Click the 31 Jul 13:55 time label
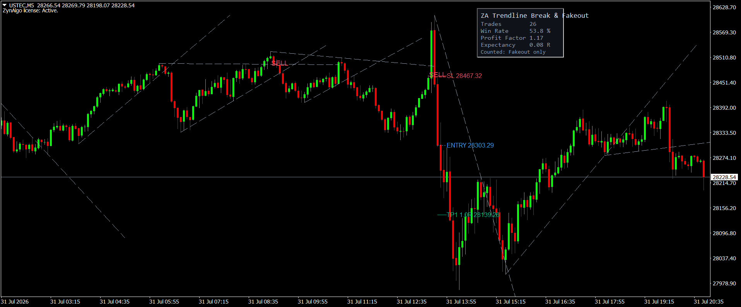This screenshot has height=307, width=741. click(461, 302)
